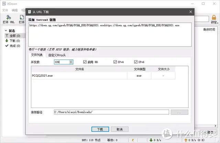
Task: Click the small flame icon in status bar
Action: (x=133, y=140)
